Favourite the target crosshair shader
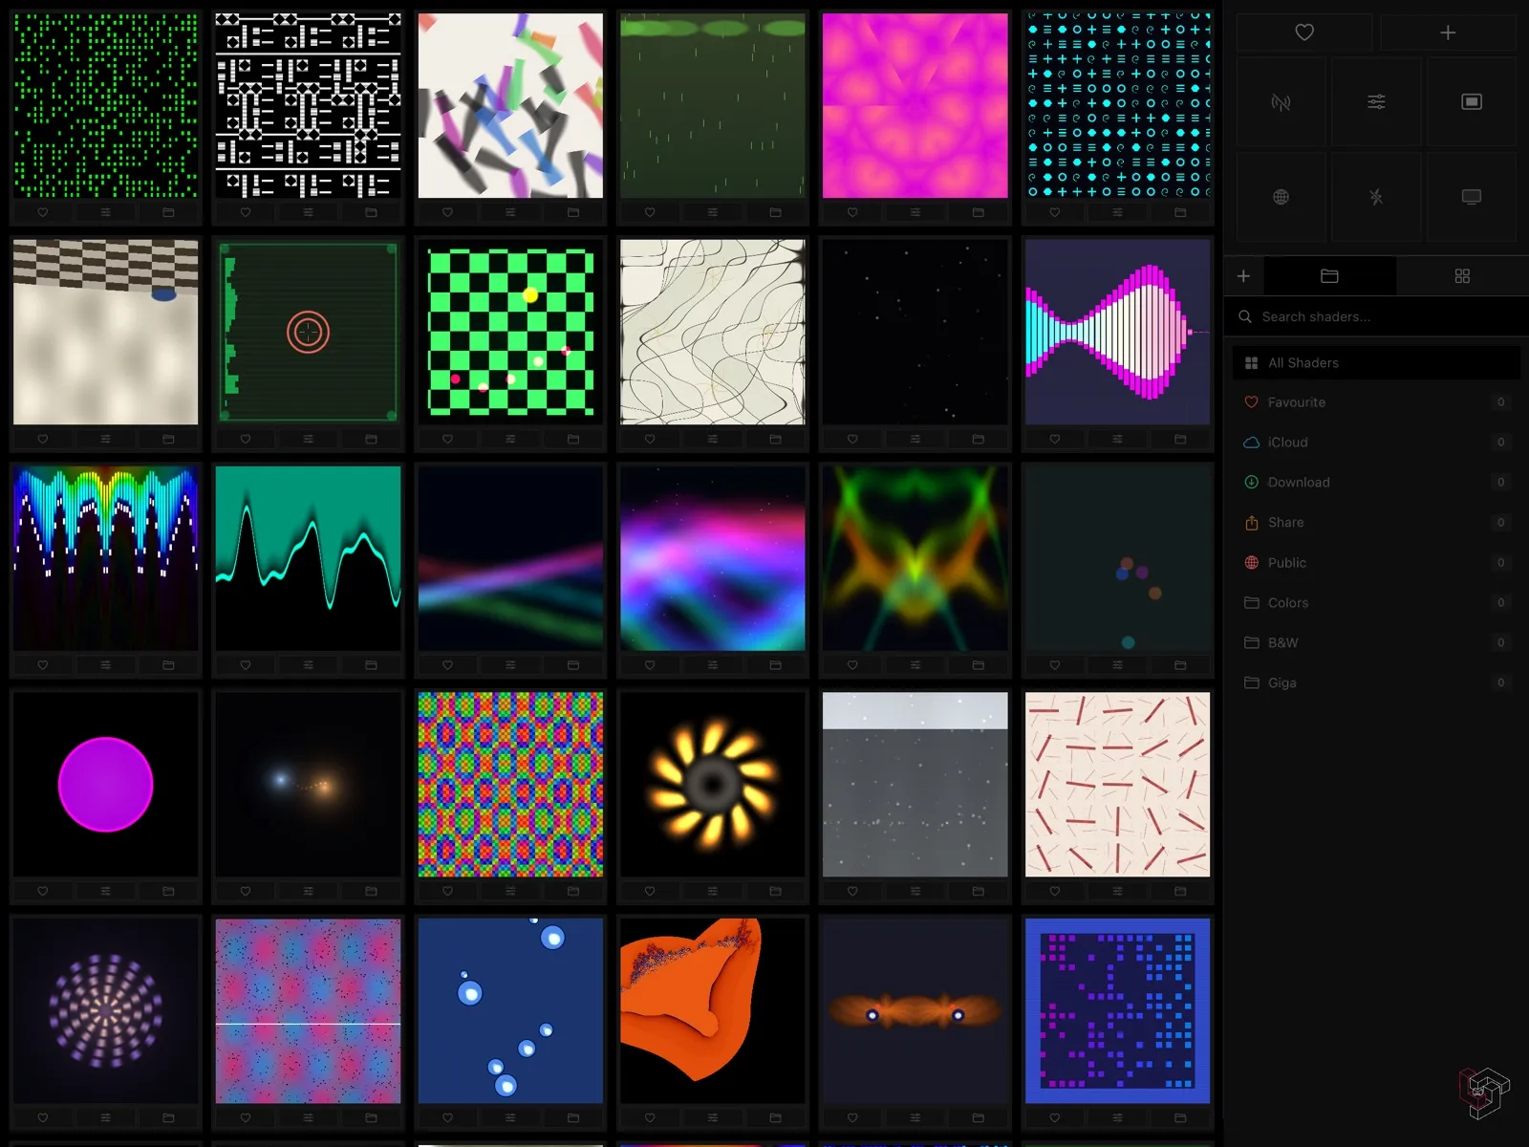This screenshot has width=1529, height=1147. (246, 439)
